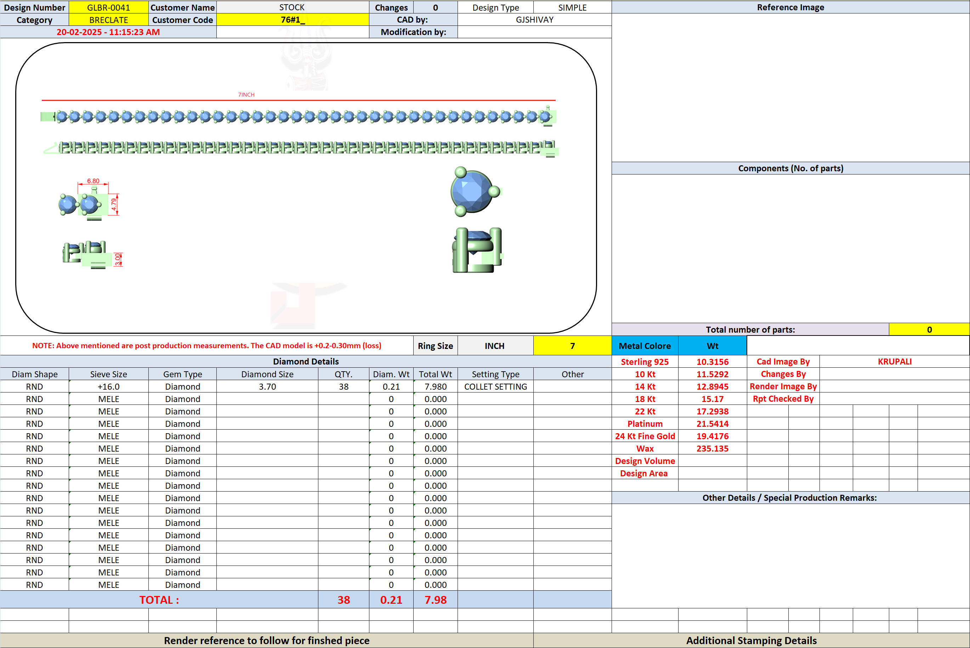The image size is (970, 648).
Task: Click the Additional Stamping Details header
Action: pos(751,641)
